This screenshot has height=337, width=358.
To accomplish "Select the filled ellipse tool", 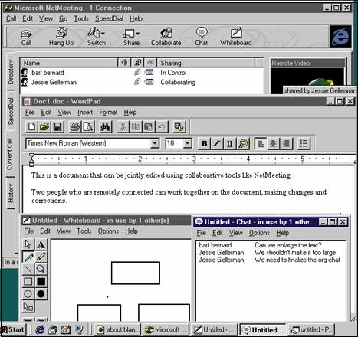I will click(41, 294).
